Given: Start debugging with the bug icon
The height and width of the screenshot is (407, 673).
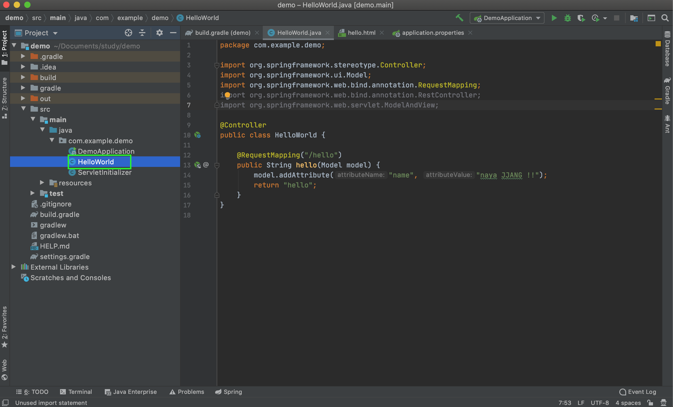Looking at the screenshot, I should point(567,18).
